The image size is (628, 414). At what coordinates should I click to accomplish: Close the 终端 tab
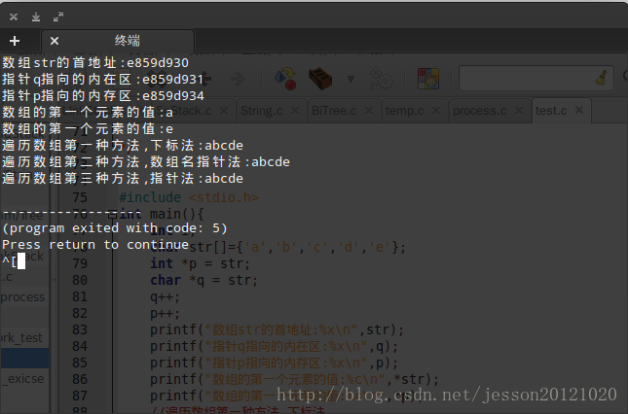(x=55, y=41)
